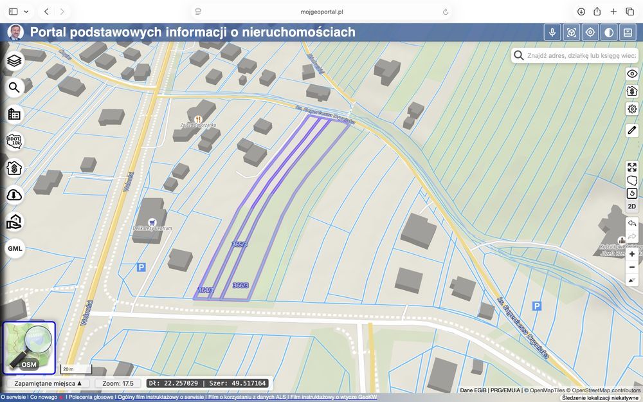This screenshot has width=643, height=402.
Task: Expand the browser sidebar dropdown chevron
Action: click(26, 12)
